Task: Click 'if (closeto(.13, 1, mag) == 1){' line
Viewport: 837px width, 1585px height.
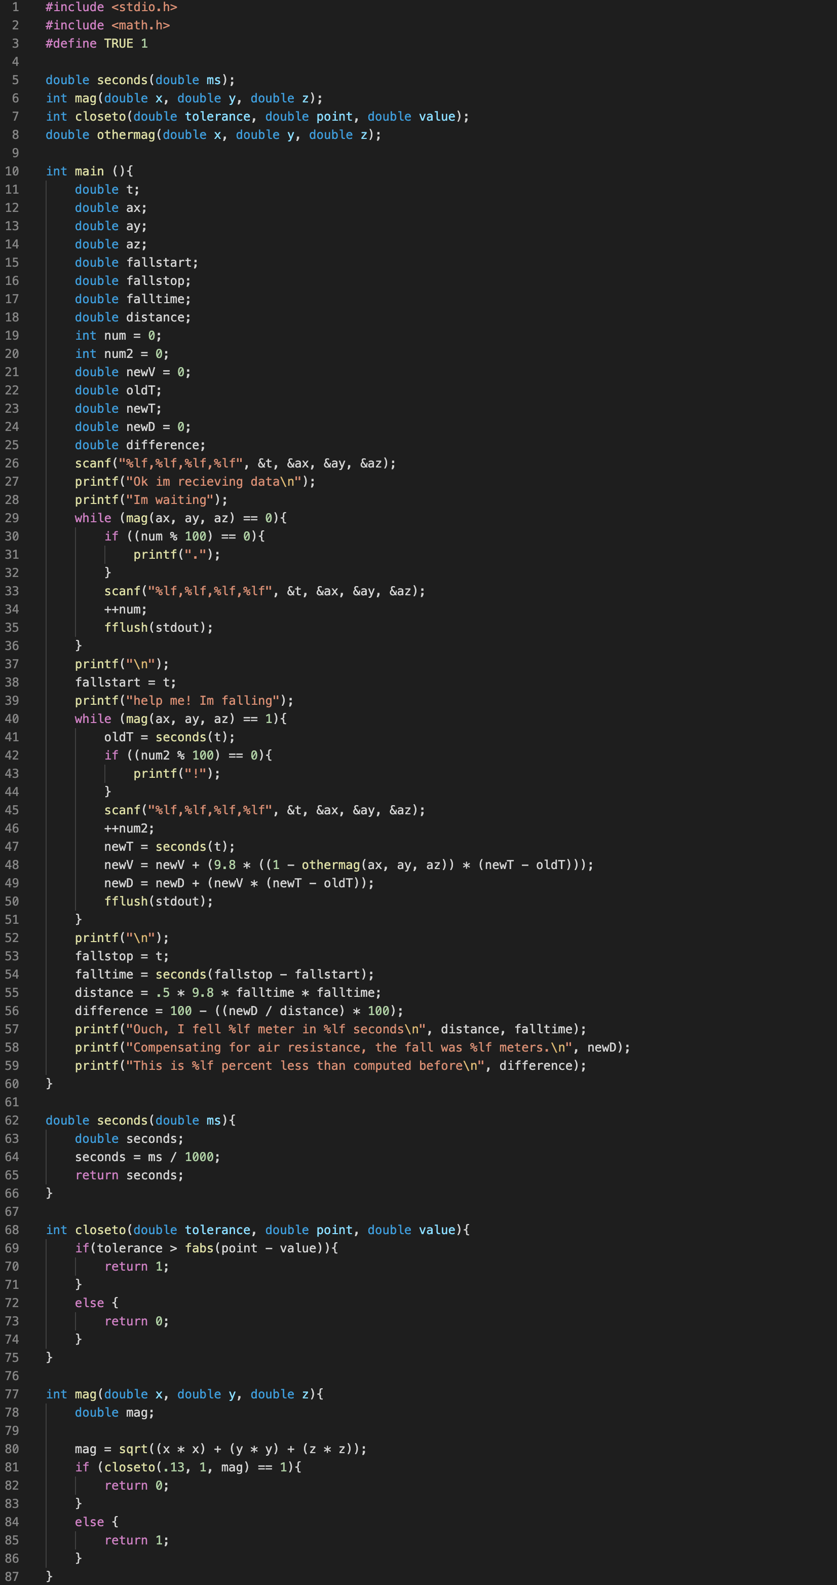Action: pyautogui.click(x=187, y=1467)
